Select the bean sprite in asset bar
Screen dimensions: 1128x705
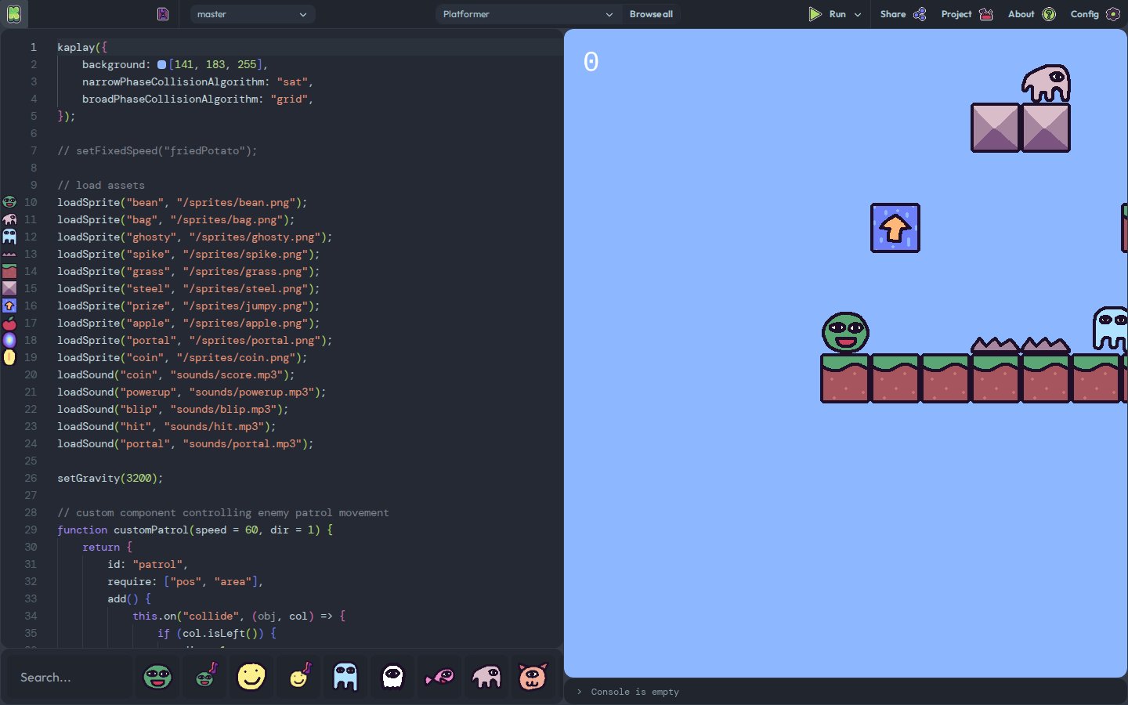pyautogui.click(x=157, y=677)
